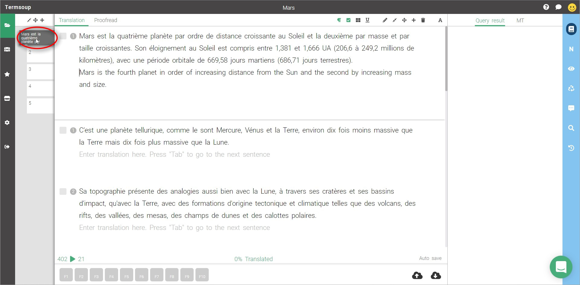Click the 'N' icon in right panel
The height and width of the screenshot is (285, 580).
pyautogui.click(x=571, y=49)
